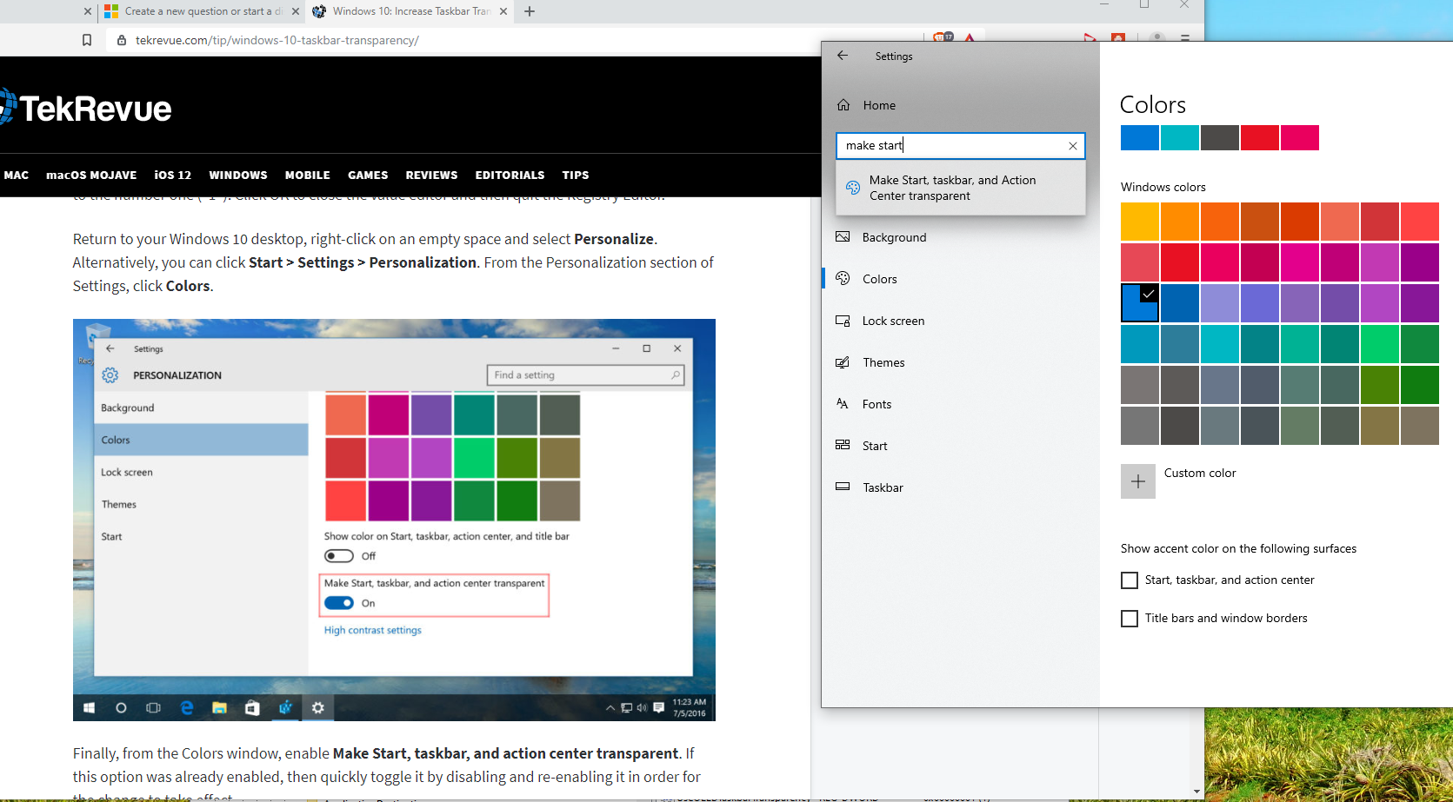1453x802 pixels.
Task: View site security lock info
Action: (x=122, y=40)
